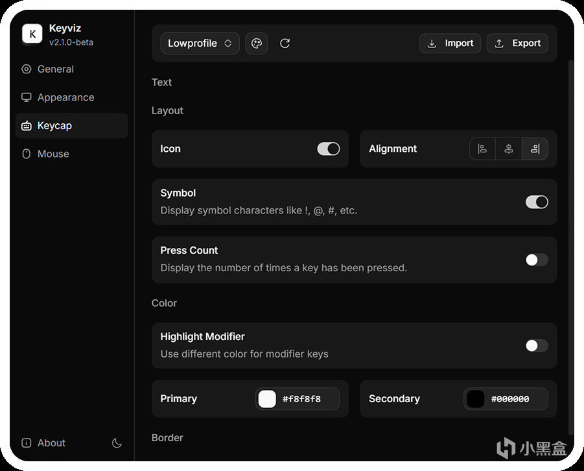584x471 pixels.
Task: Click the Layout section heading
Action: click(x=167, y=110)
